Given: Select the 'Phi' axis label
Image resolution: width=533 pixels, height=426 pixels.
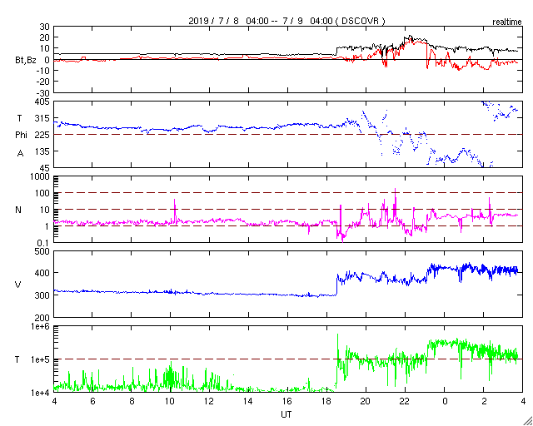Looking at the screenshot, I should (21, 136).
